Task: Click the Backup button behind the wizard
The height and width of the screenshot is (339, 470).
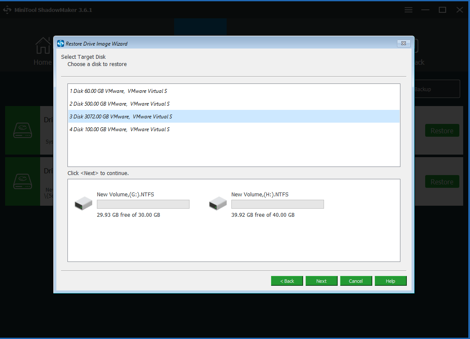Action: [437, 89]
